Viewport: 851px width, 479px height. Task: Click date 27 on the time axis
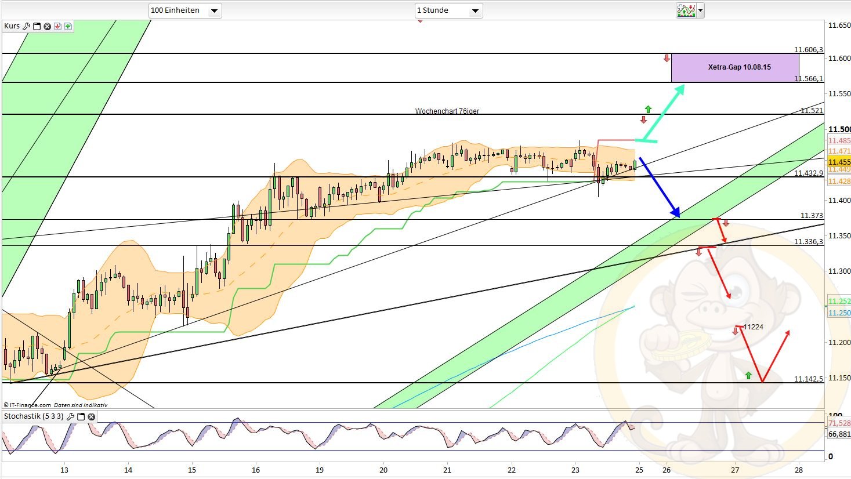[x=735, y=470]
